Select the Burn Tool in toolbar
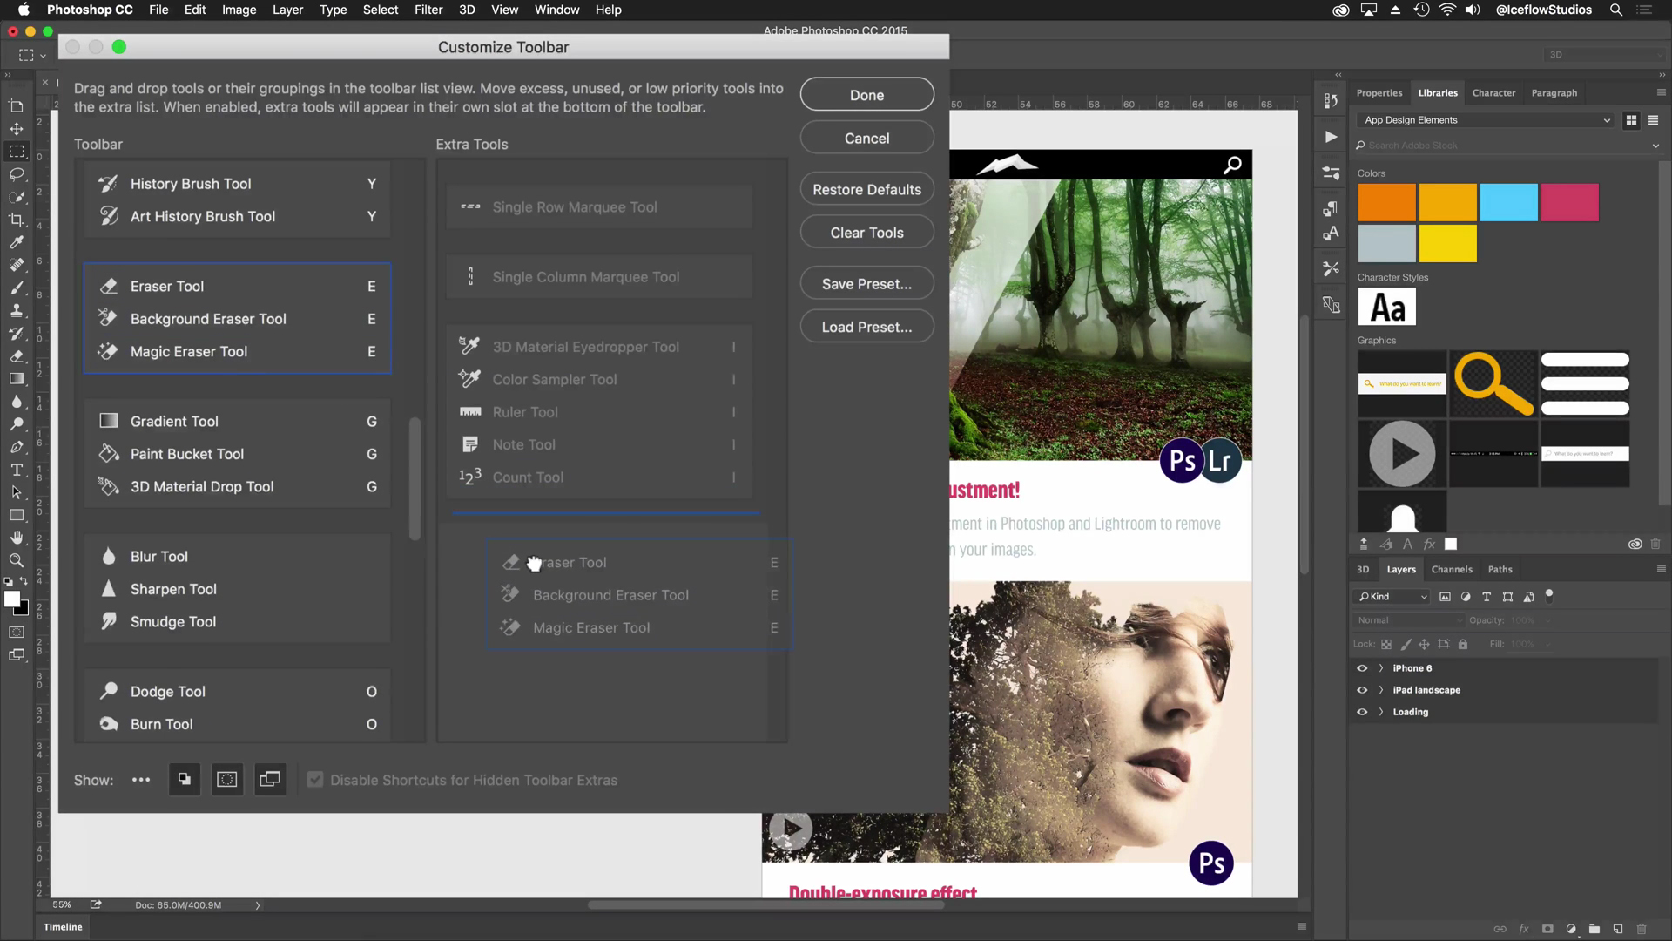 click(161, 724)
